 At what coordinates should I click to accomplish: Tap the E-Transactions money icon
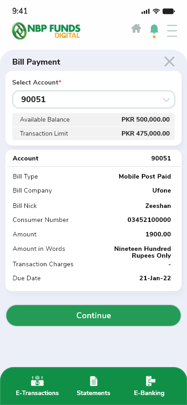pyautogui.click(x=37, y=381)
